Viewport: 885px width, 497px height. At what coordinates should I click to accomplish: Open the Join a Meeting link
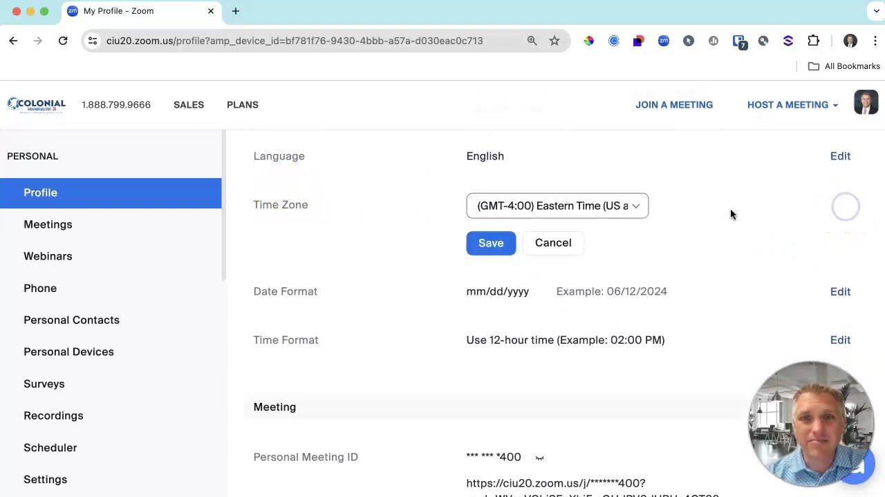click(x=674, y=105)
